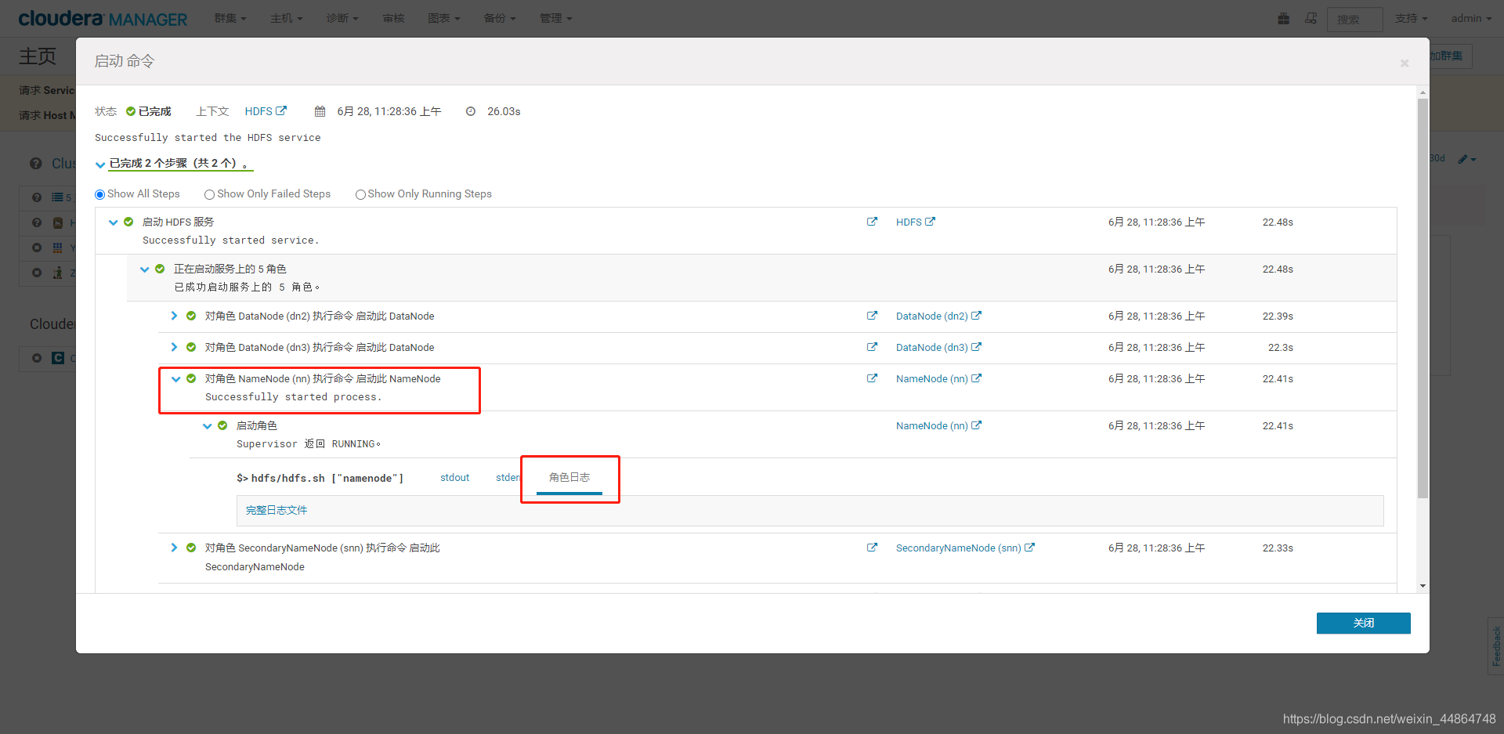Open the admin user dropdown
The width and height of the screenshot is (1504, 734).
click(1471, 18)
